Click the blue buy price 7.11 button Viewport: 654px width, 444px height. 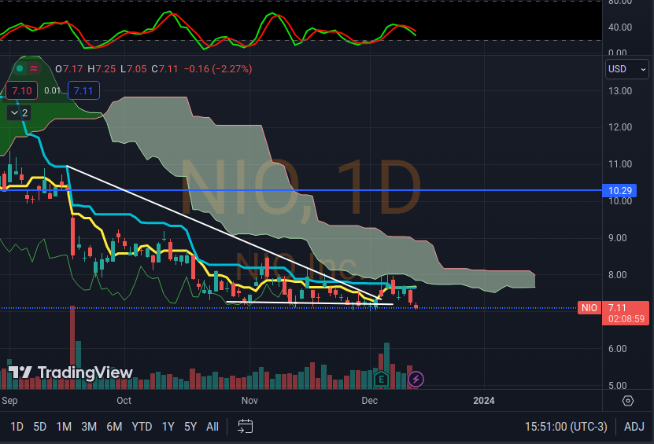pos(83,91)
